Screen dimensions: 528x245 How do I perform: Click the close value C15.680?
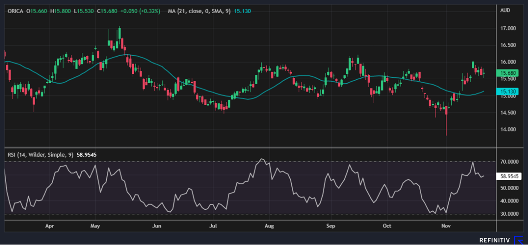click(x=107, y=11)
